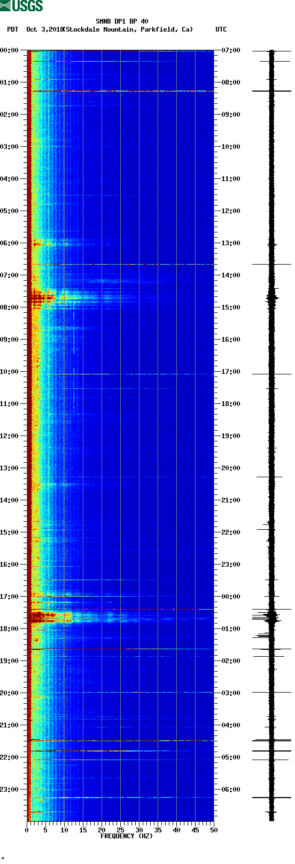Click the FREQUENCY (HZ) axis label
Screen dimensions: 295x864
pos(127,836)
